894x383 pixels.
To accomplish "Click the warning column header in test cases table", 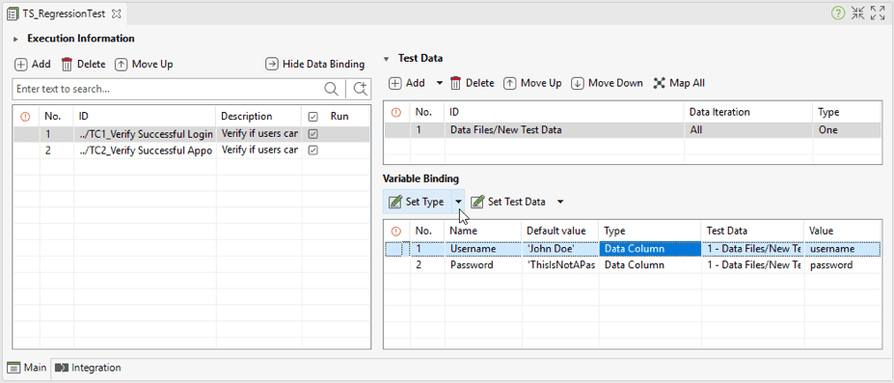I will [25, 117].
